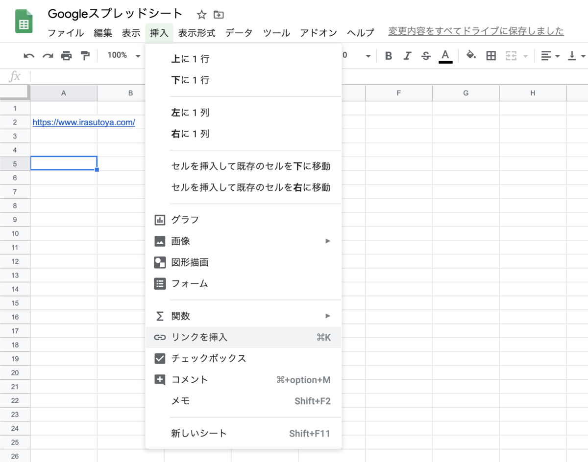The width and height of the screenshot is (588, 462).
Task: Open the Google Sheets home icon
Action: [24, 21]
